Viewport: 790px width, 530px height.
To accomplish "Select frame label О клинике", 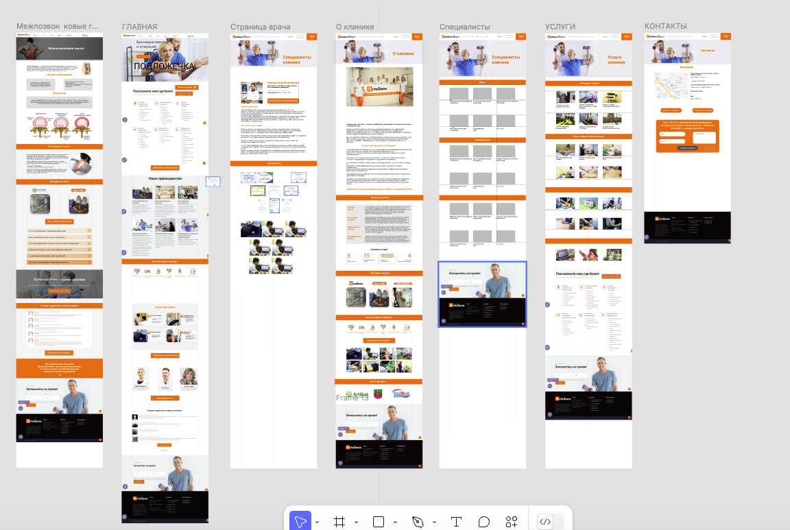I will pos(355,27).
